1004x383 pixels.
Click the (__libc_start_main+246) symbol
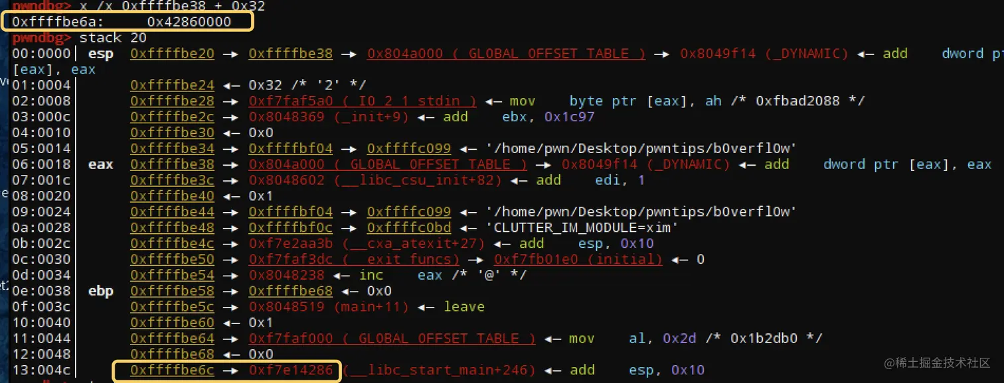click(x=439, y=370)
